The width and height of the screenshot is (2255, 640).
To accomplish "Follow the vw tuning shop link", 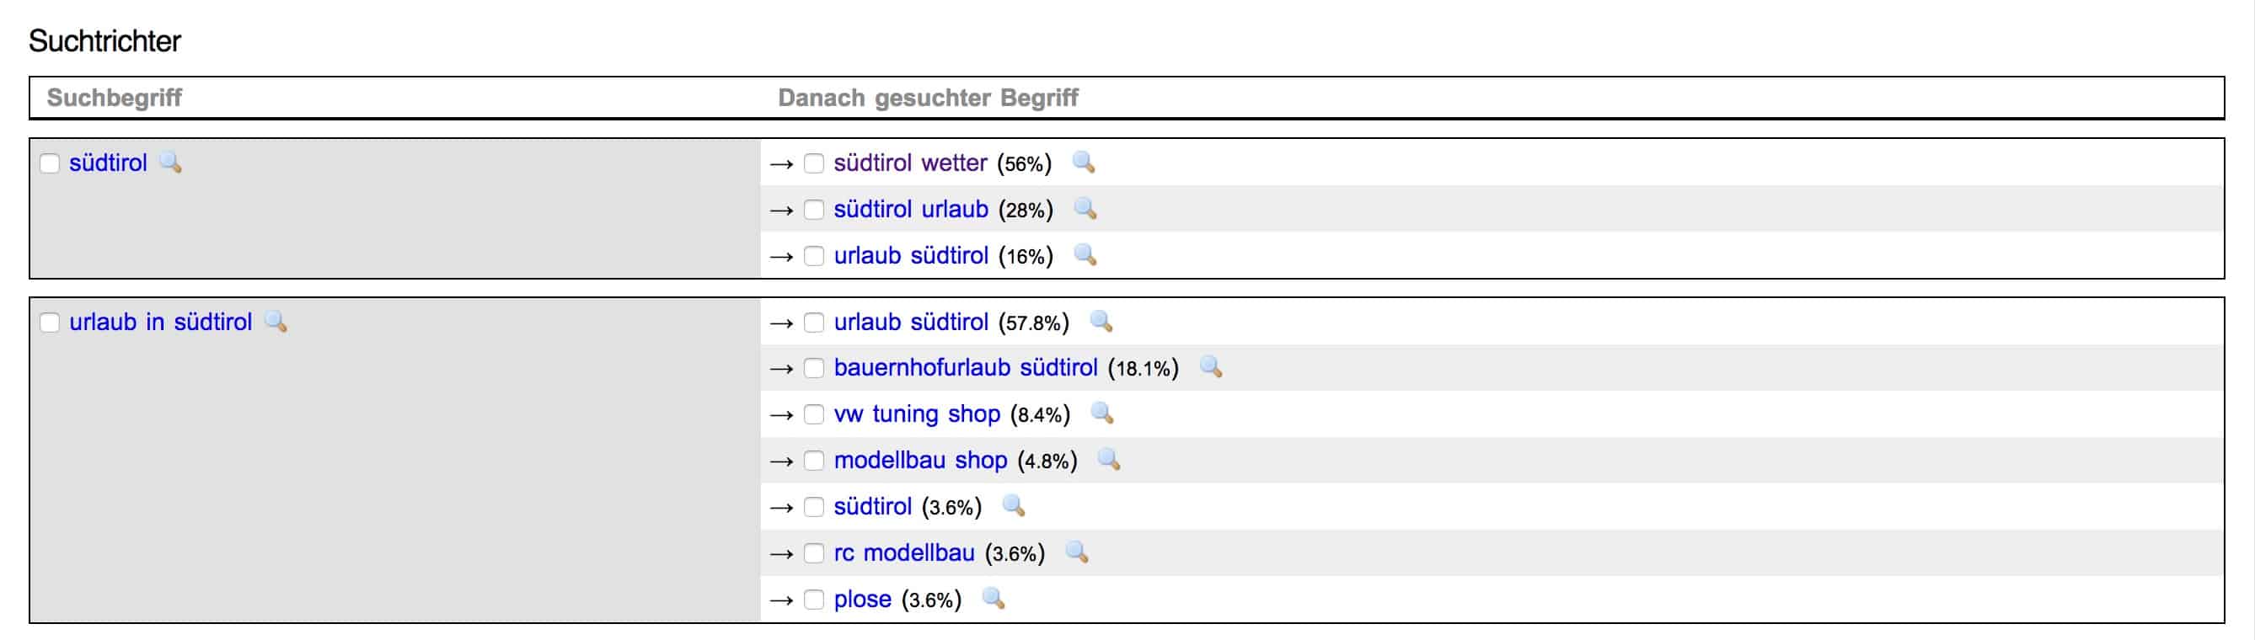I will click(x=917, y=413).
